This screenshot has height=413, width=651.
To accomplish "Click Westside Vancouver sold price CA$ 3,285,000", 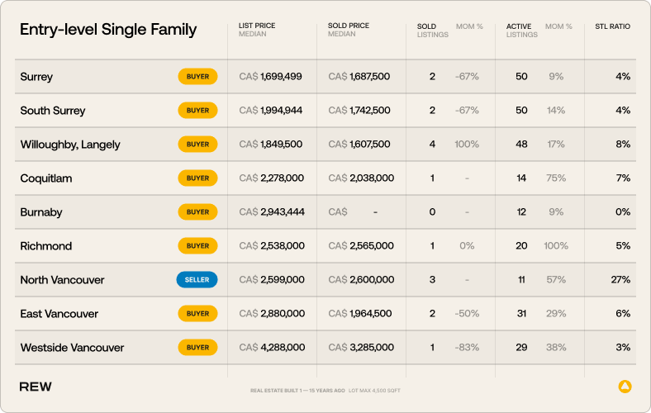I will click(x=361, y=348).
